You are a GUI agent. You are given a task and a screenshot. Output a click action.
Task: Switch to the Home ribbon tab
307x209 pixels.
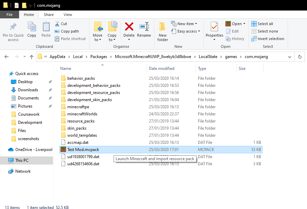[29, 15]
